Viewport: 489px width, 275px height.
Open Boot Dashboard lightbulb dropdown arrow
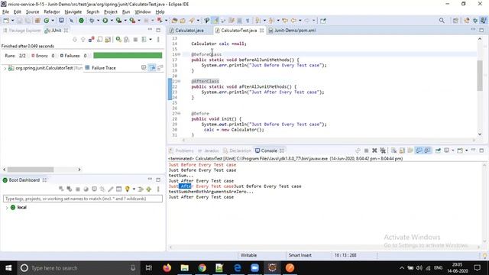(x=134, y=189)
